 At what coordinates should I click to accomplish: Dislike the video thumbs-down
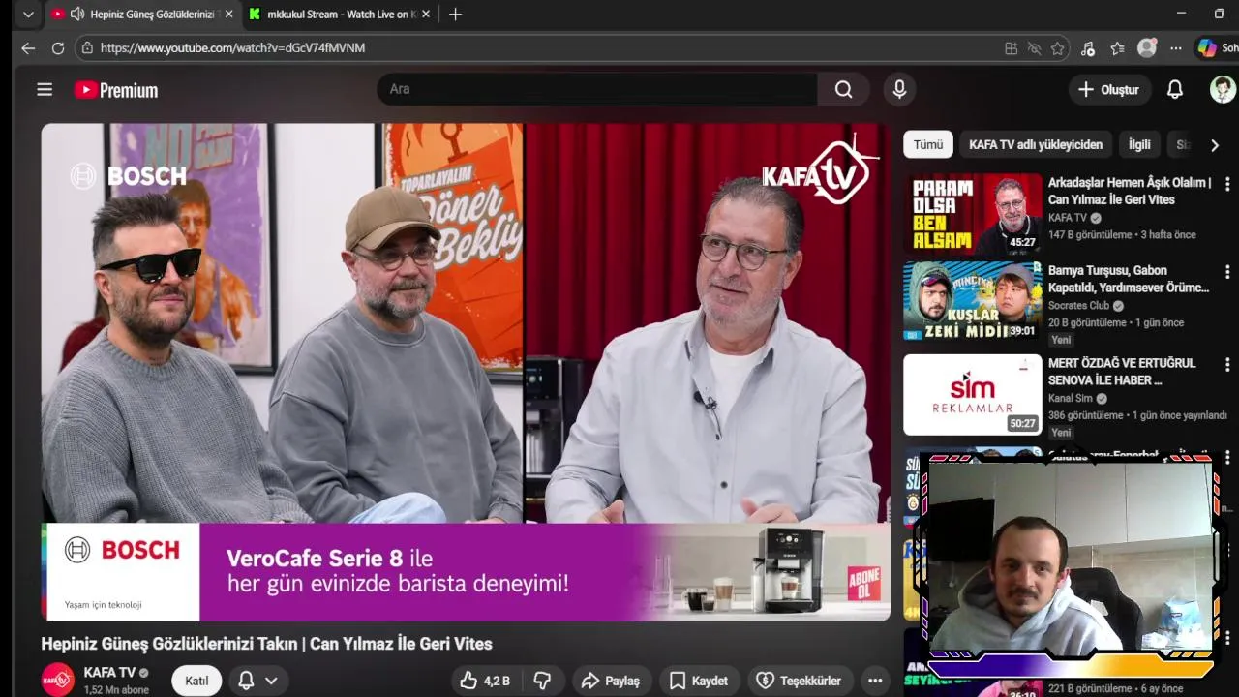(x=543, y=681)
